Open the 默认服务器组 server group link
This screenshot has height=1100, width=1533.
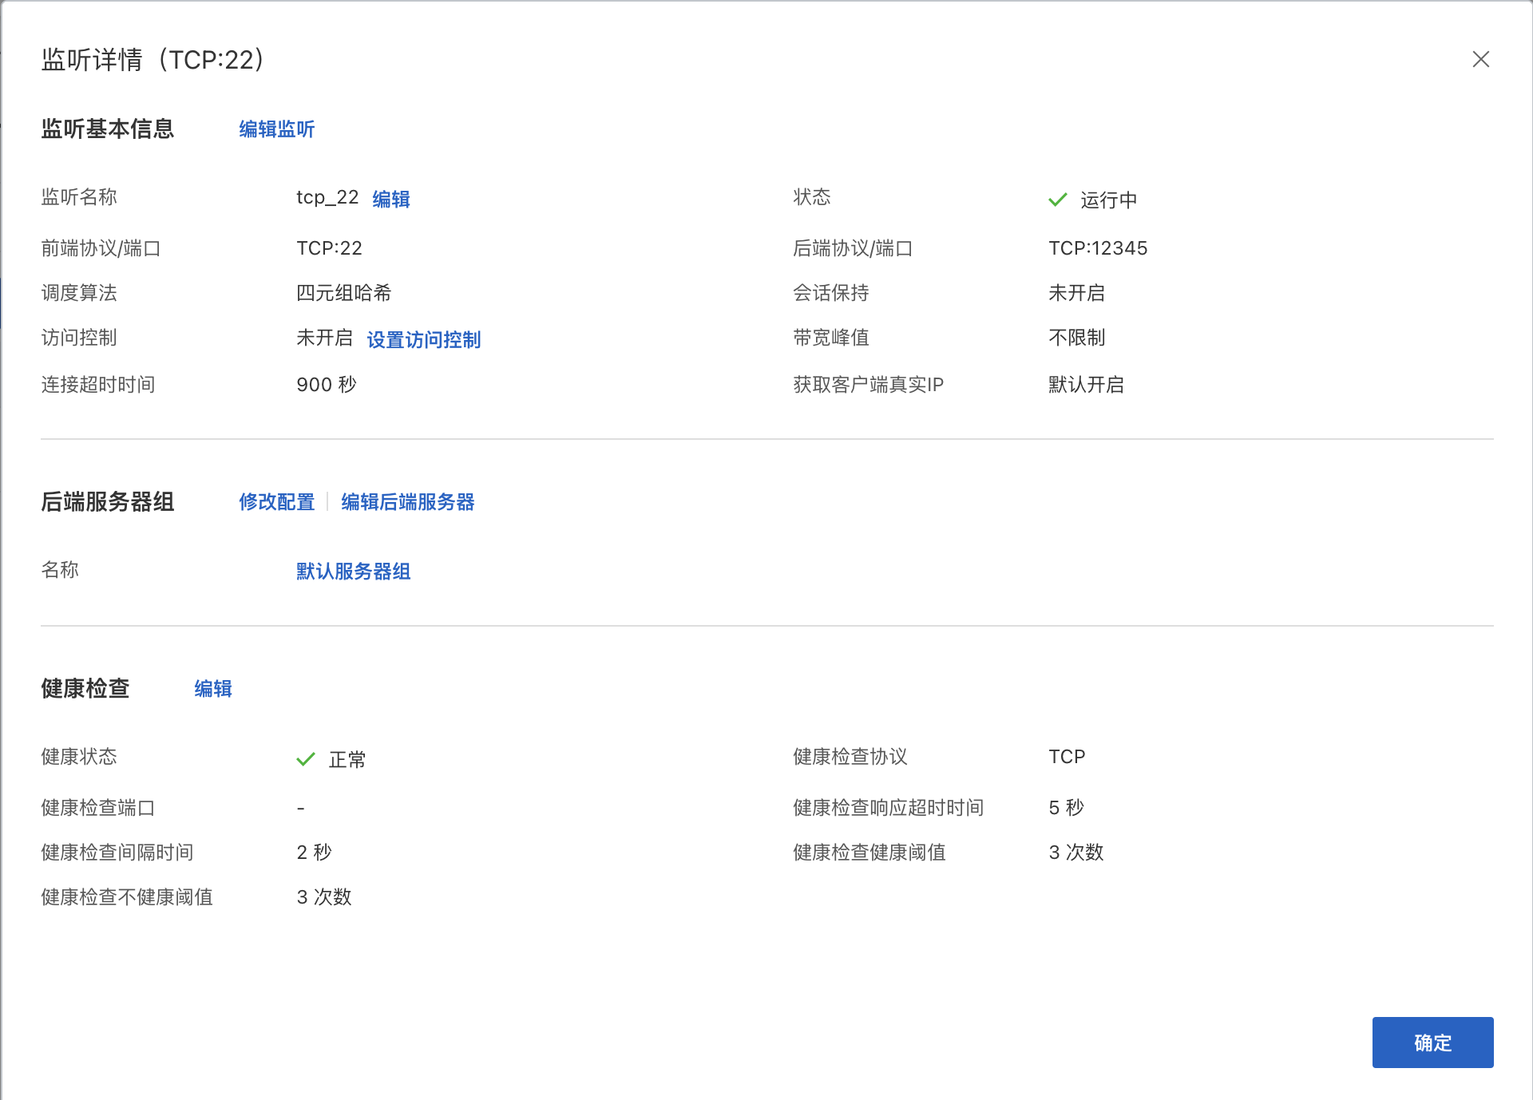pyautogui.click(x=353, y=572)
